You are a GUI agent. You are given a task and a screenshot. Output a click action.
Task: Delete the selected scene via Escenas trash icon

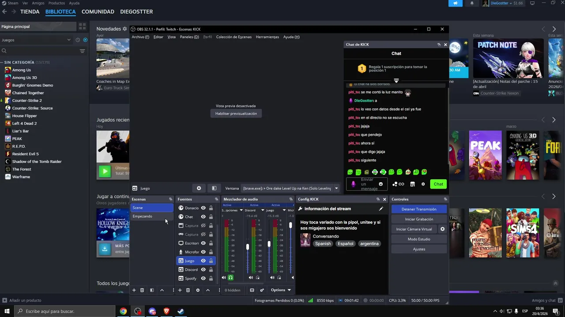pyautogui.click(x=142, y=290)
